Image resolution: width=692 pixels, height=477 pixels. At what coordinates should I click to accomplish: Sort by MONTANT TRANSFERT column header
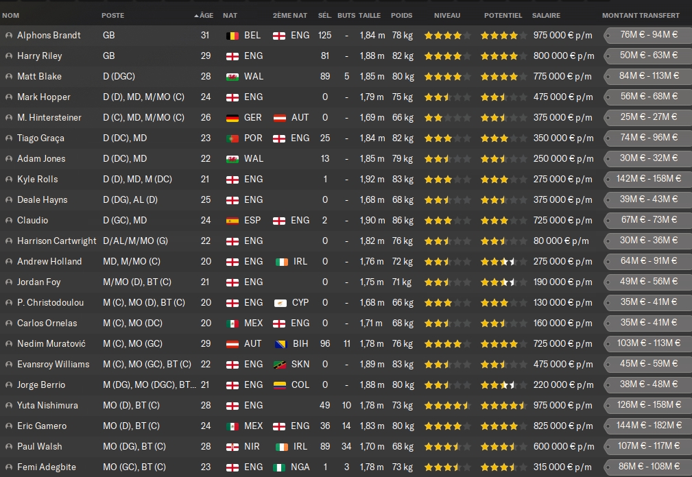641,16
